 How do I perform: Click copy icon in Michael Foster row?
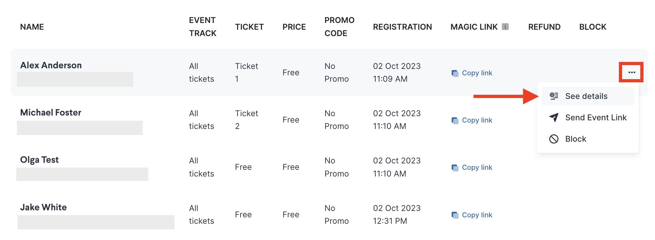pyautogui.click(x=455, y=120)
